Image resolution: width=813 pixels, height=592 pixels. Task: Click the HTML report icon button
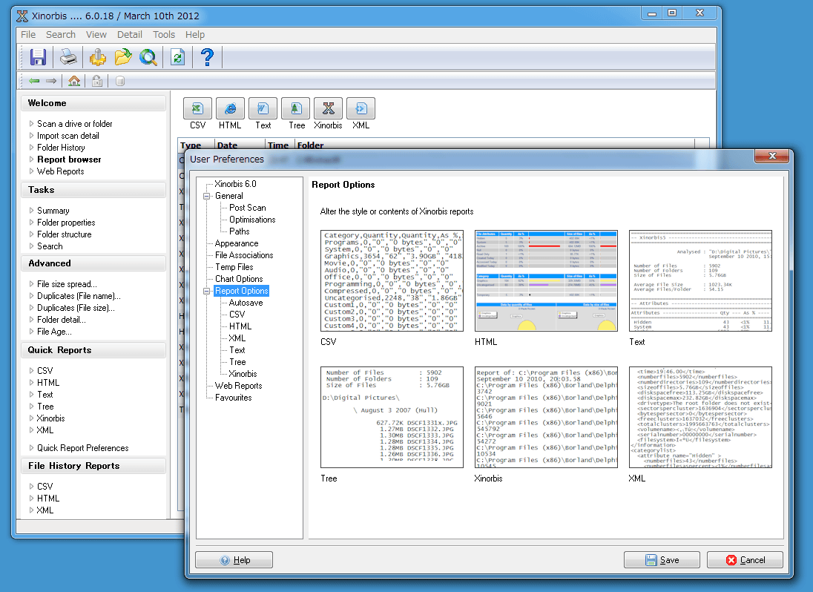point(230,108)
